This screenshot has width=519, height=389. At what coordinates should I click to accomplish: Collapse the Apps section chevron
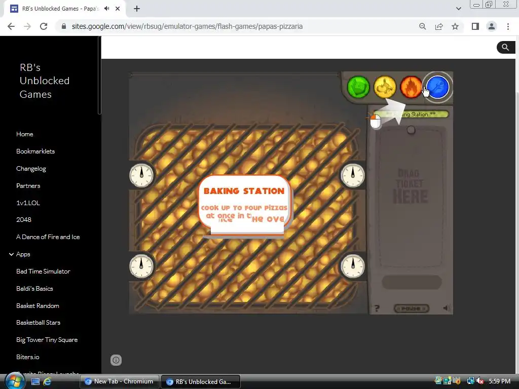(11, 254)
